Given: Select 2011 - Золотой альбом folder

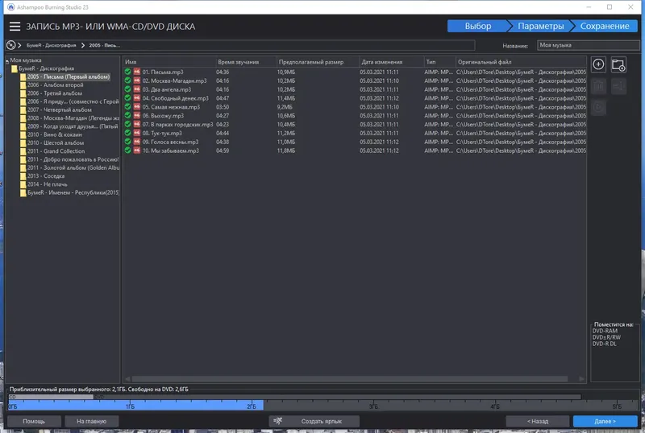Looking at the screenshot, I should (73, 167).
